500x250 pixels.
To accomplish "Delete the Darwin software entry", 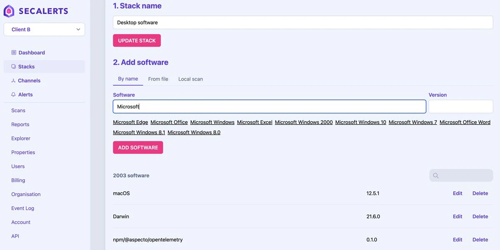I will coord(480,216).
